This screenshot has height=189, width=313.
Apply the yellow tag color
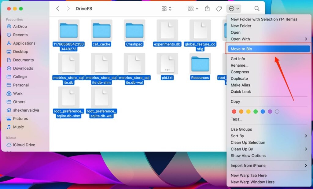click(248, 112)
